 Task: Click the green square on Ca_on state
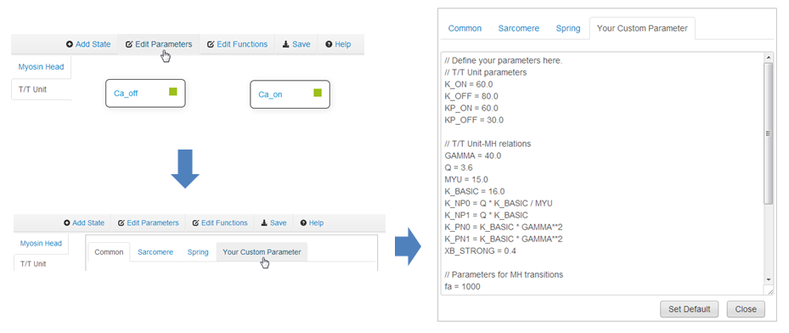tap(318, 93)
